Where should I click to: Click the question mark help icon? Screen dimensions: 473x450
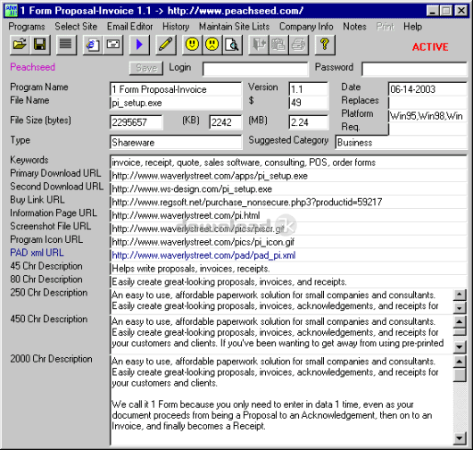coord(325,45)
